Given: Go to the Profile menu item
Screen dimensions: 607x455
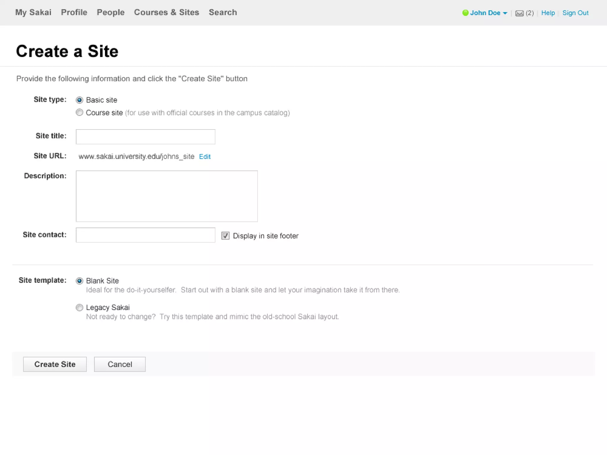Looking at the screenshot, I should (x=74, y=12).
